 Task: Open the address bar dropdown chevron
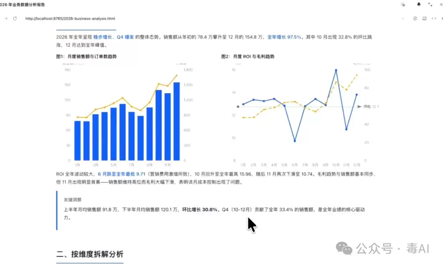click(x=403, y=18)
